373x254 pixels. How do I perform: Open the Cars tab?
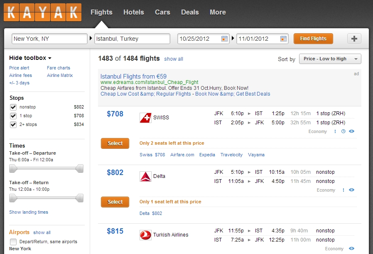pos(162,12)
